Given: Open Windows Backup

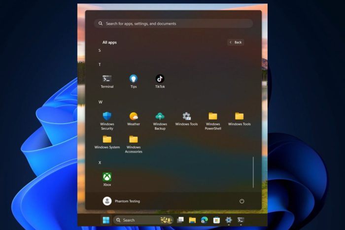Looking at the screenshot, I should point(160,121).
